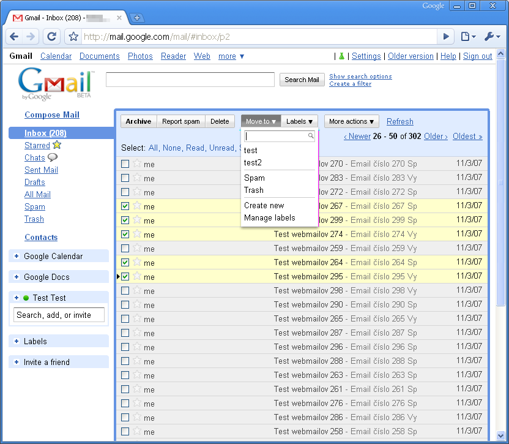Image resolution: width=509 pixels, height=444 pixels.
Task: Star the email Test webmailov 274
Action: tap(137, 234)
